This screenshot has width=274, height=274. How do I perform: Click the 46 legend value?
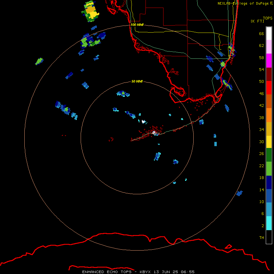[x=262, y=94]
